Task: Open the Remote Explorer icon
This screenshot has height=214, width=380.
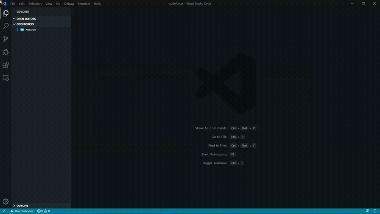Action: 6,78
